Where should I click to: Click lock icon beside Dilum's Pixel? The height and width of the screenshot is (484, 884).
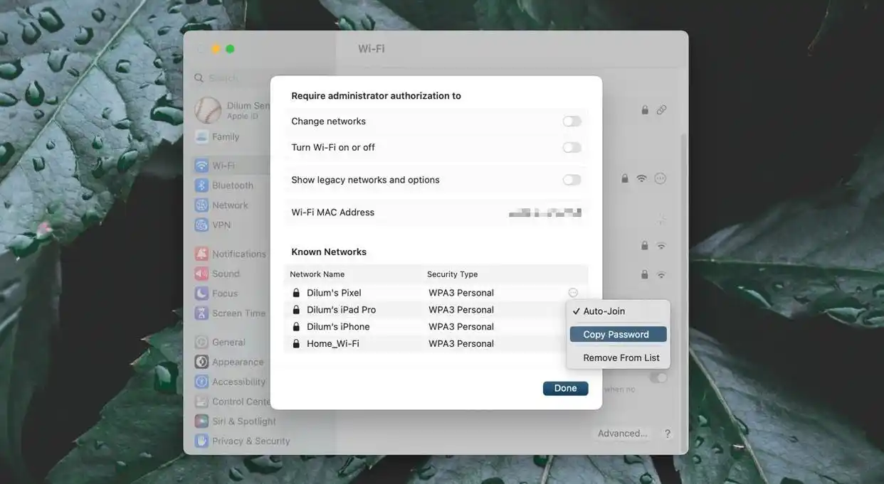coord(296,293)
